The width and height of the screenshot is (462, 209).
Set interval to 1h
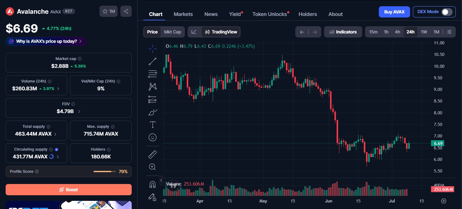(386, 32)
